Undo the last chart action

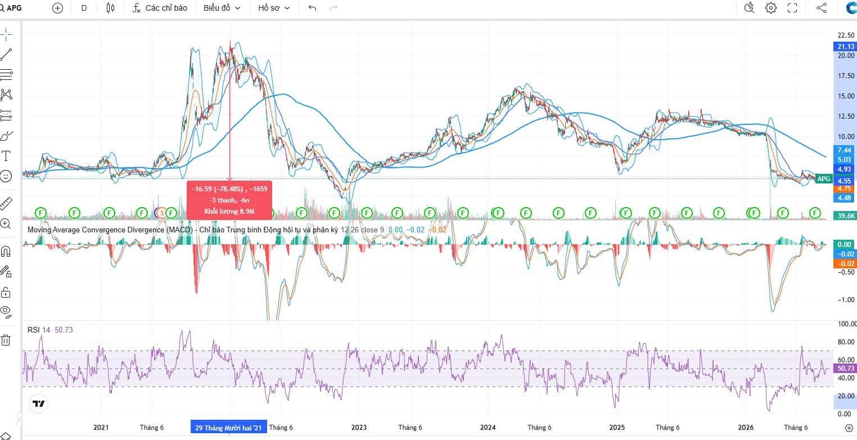(313, 8)
